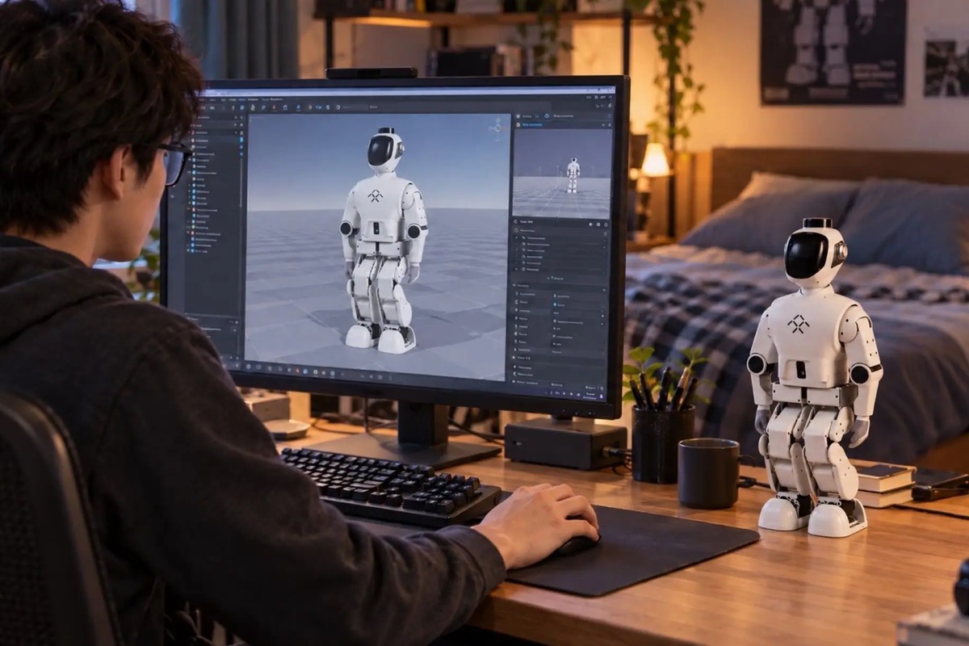The image size is (969, 646).
Task: Click the green icon in the top toolbar
Action: pos(253,107)
